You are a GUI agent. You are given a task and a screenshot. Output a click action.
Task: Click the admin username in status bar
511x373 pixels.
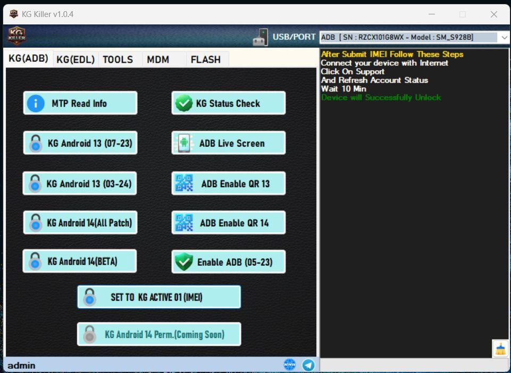[x=21, y=366]
